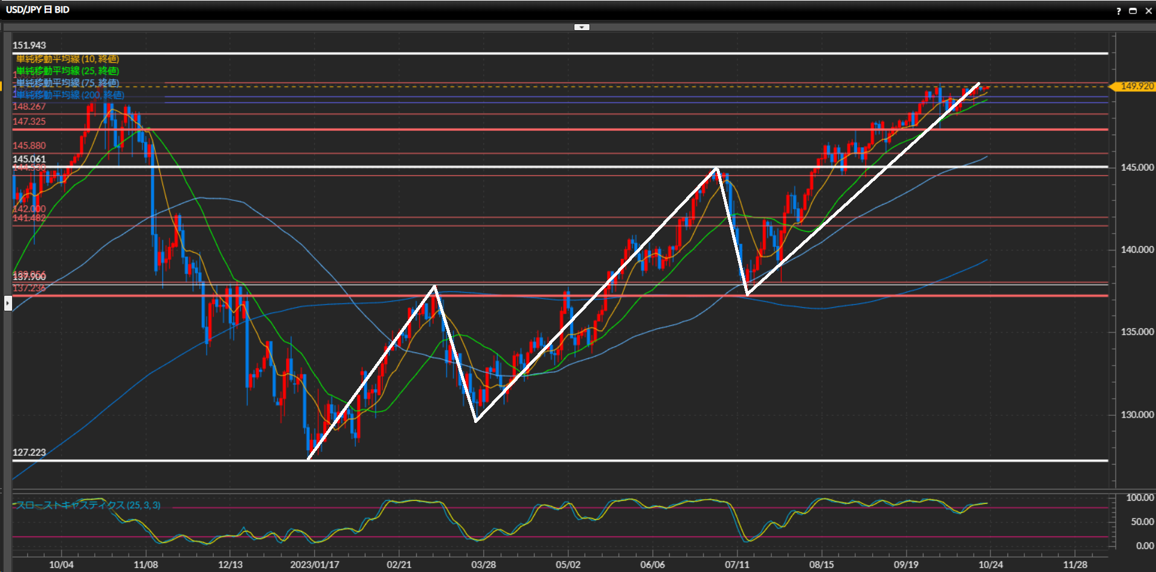Click the 2023/01/17 date axis label
Screen dimensions: 1156x572
(314, 565)
